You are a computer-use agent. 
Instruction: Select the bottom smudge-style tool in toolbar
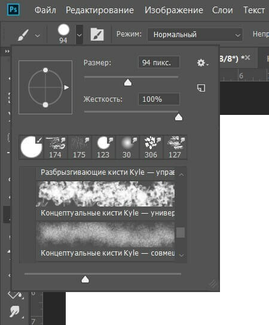tap(15, 311)
